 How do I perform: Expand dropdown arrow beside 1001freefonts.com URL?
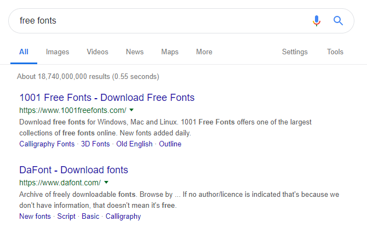tap(131, 110)
